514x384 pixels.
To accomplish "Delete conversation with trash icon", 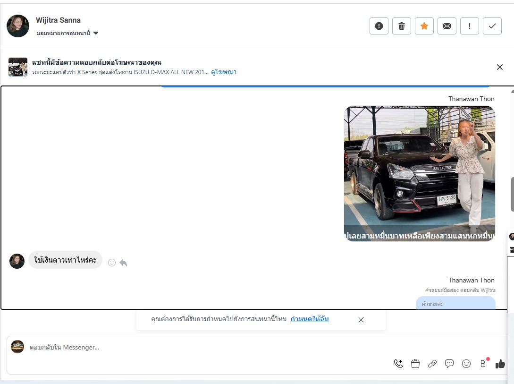I will click(402, 26).
